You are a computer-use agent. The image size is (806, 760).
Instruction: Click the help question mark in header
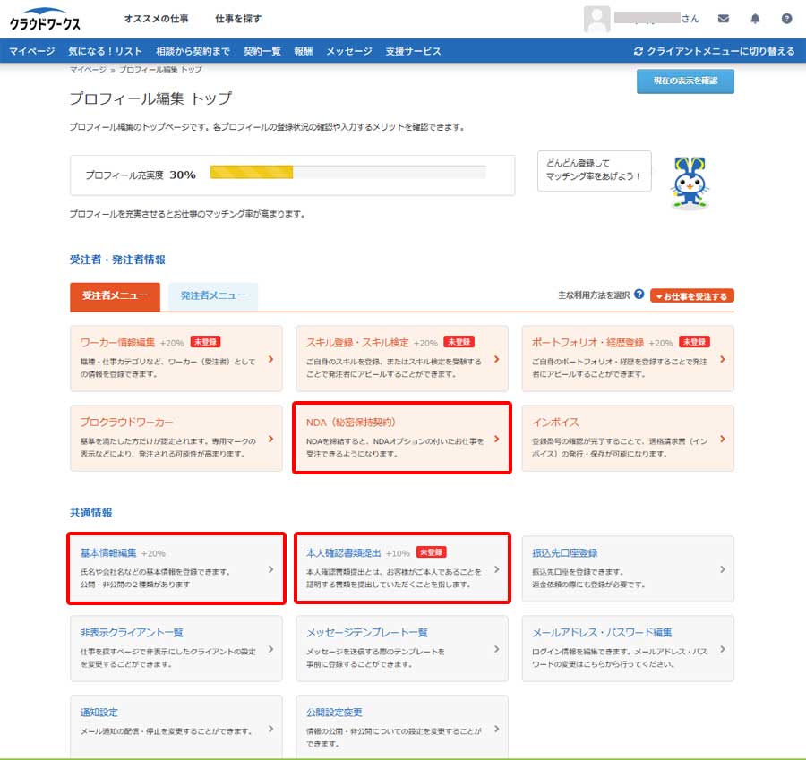pyautogui.click(x=786, y=19)
